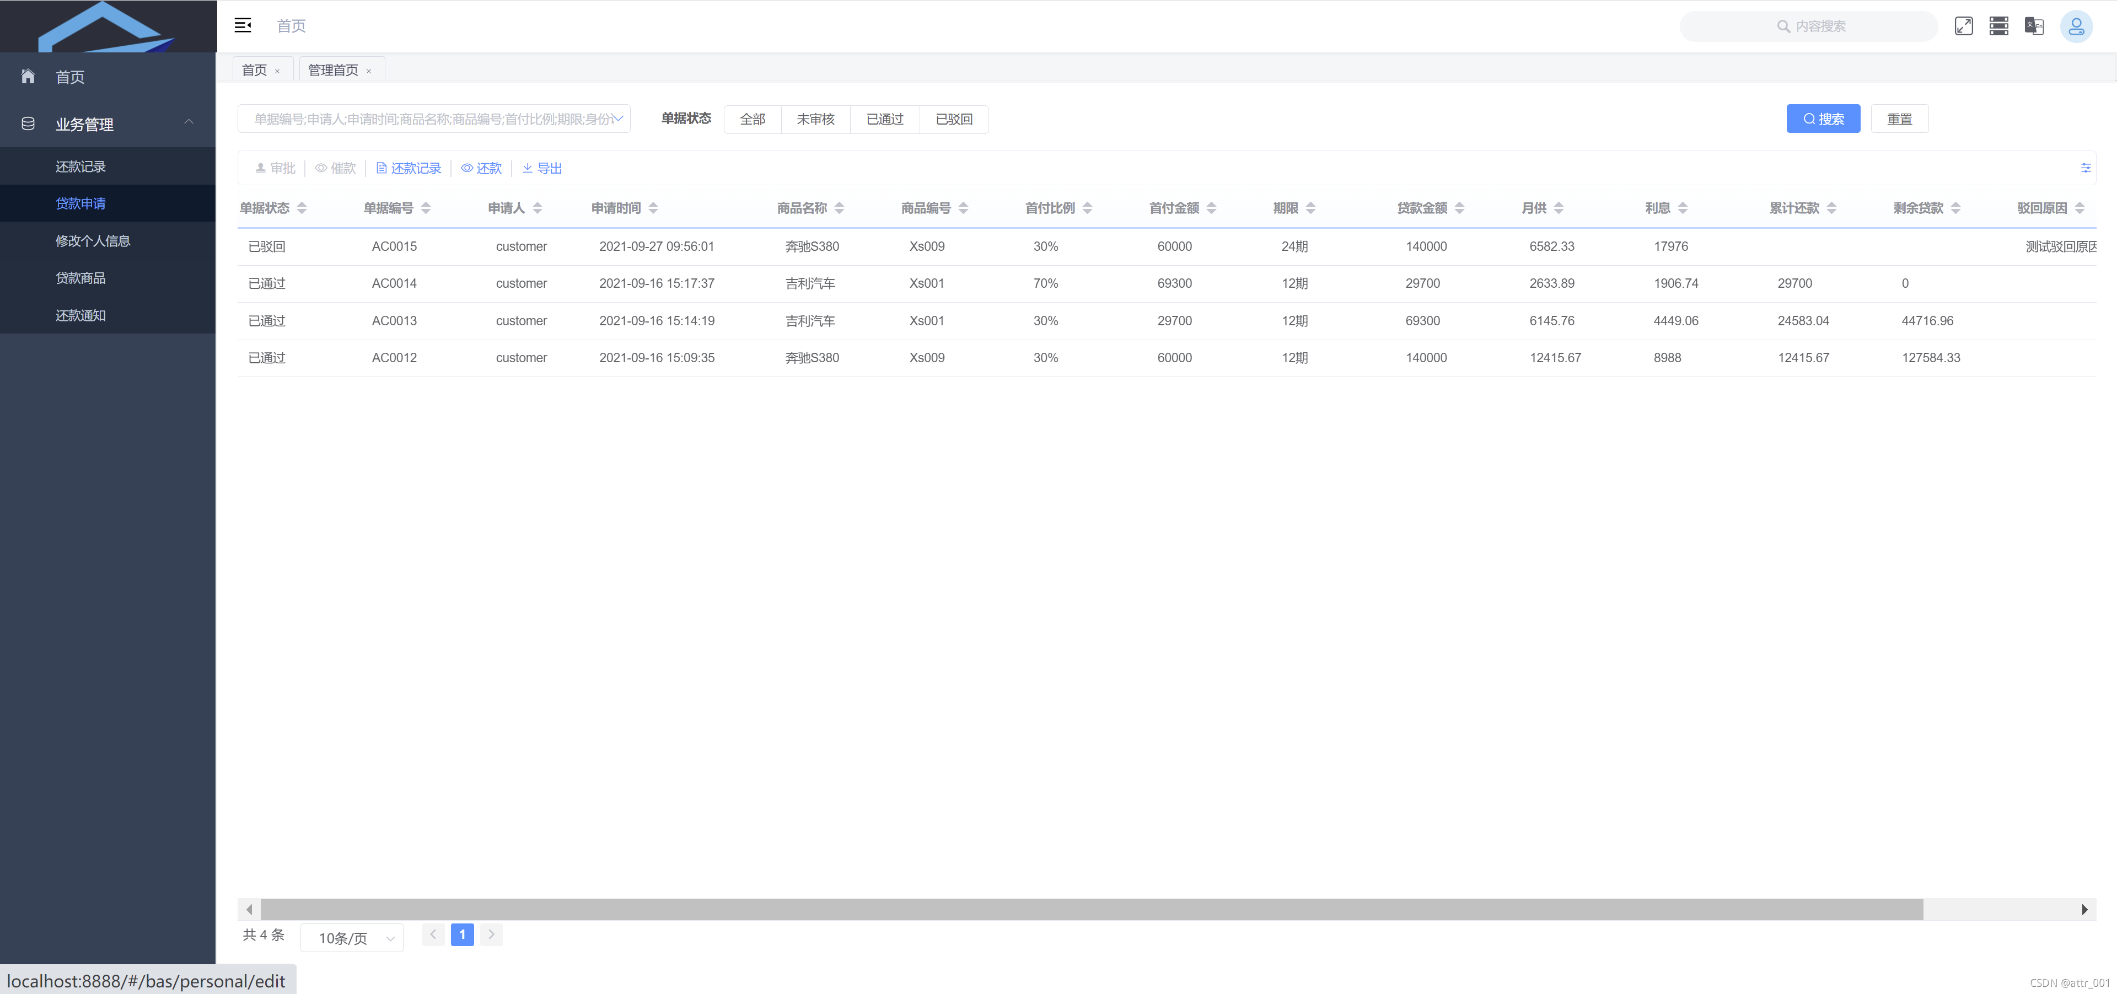The width and height of the screenshot is (2117, 994).
Task: Select the 已通过 status filter
Action: (884, 119)
